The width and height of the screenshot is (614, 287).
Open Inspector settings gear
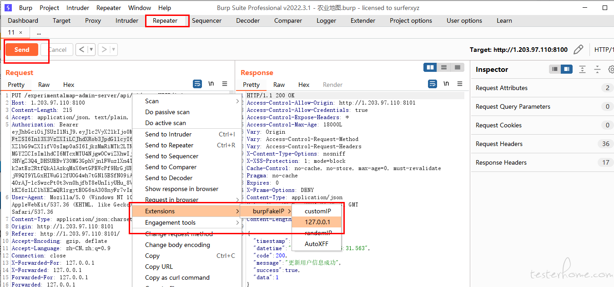(611, 69)
